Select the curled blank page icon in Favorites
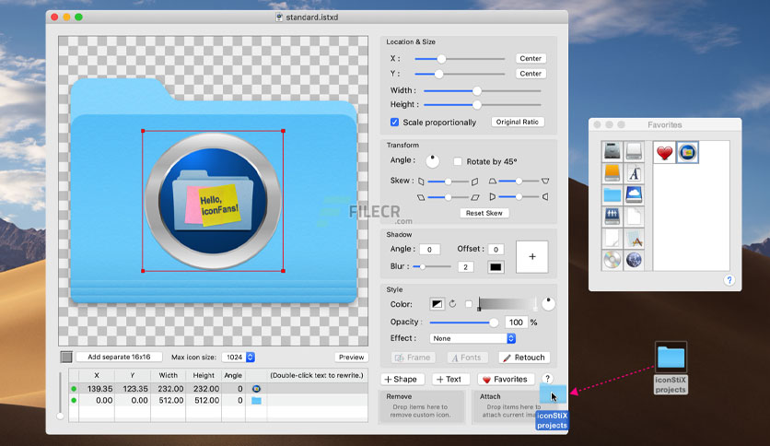The image size is (770, 446). [x=612, y=239]
